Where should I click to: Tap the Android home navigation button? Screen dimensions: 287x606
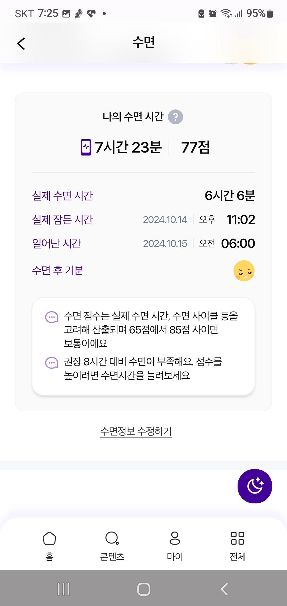(144, 589)
